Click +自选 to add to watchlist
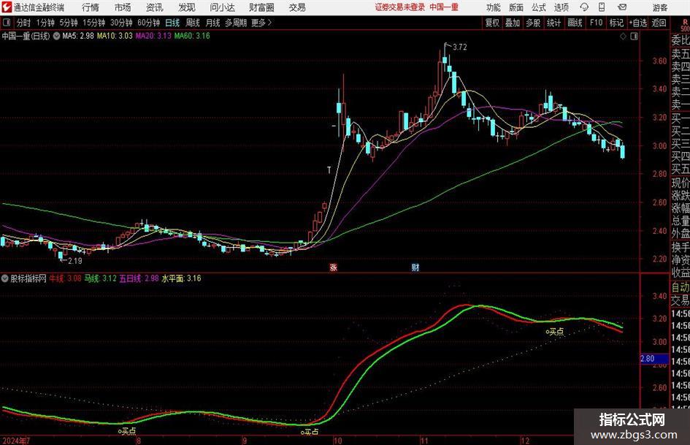 pyautogui.click(x=637, y=23)
